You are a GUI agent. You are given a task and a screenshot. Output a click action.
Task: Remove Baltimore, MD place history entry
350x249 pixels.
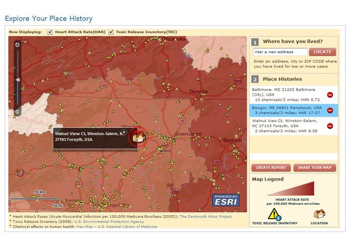(x=330, y=95)
